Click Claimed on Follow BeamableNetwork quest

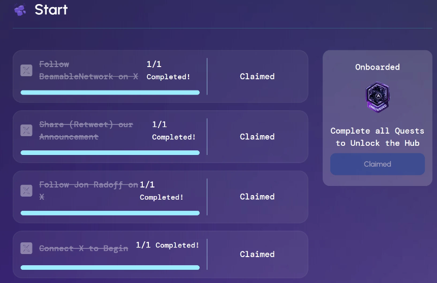[x=257, y=76]
